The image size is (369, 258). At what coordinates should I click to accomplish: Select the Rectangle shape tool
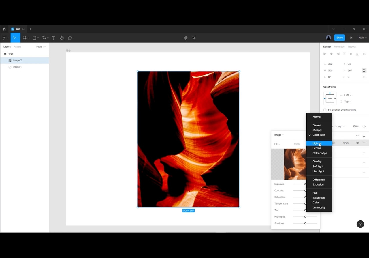(x=34, y=38)
